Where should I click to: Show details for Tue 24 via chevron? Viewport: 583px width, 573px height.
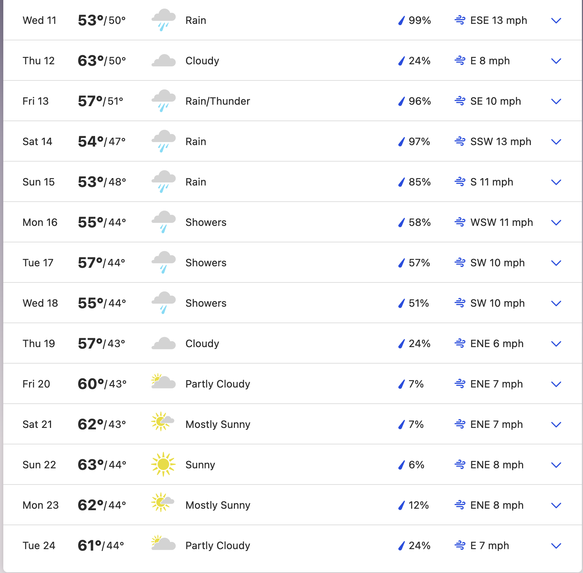coord(556,546)
